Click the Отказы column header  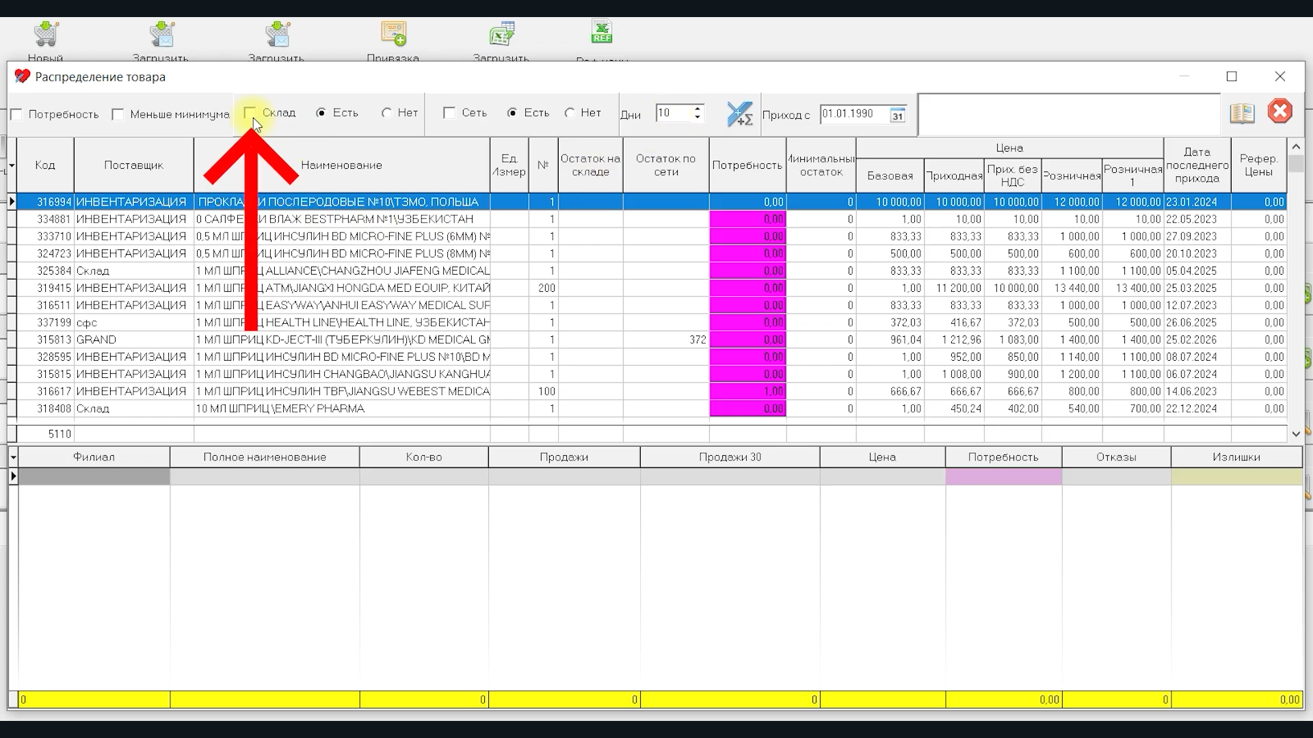pyautogui.click(x=1116, y=457)
